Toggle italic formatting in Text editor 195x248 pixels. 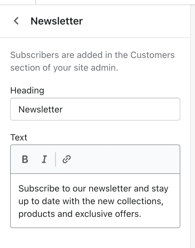[x=44, y=159]
